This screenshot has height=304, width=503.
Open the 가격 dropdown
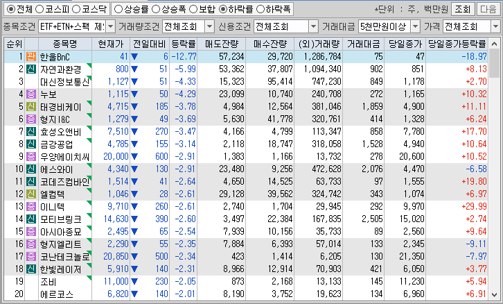click(x=495, y=26)
